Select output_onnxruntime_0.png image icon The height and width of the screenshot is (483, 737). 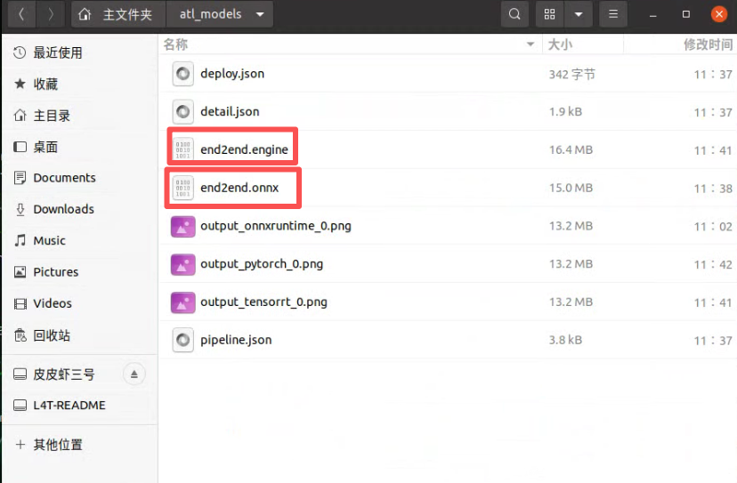[x=182, y=227]
